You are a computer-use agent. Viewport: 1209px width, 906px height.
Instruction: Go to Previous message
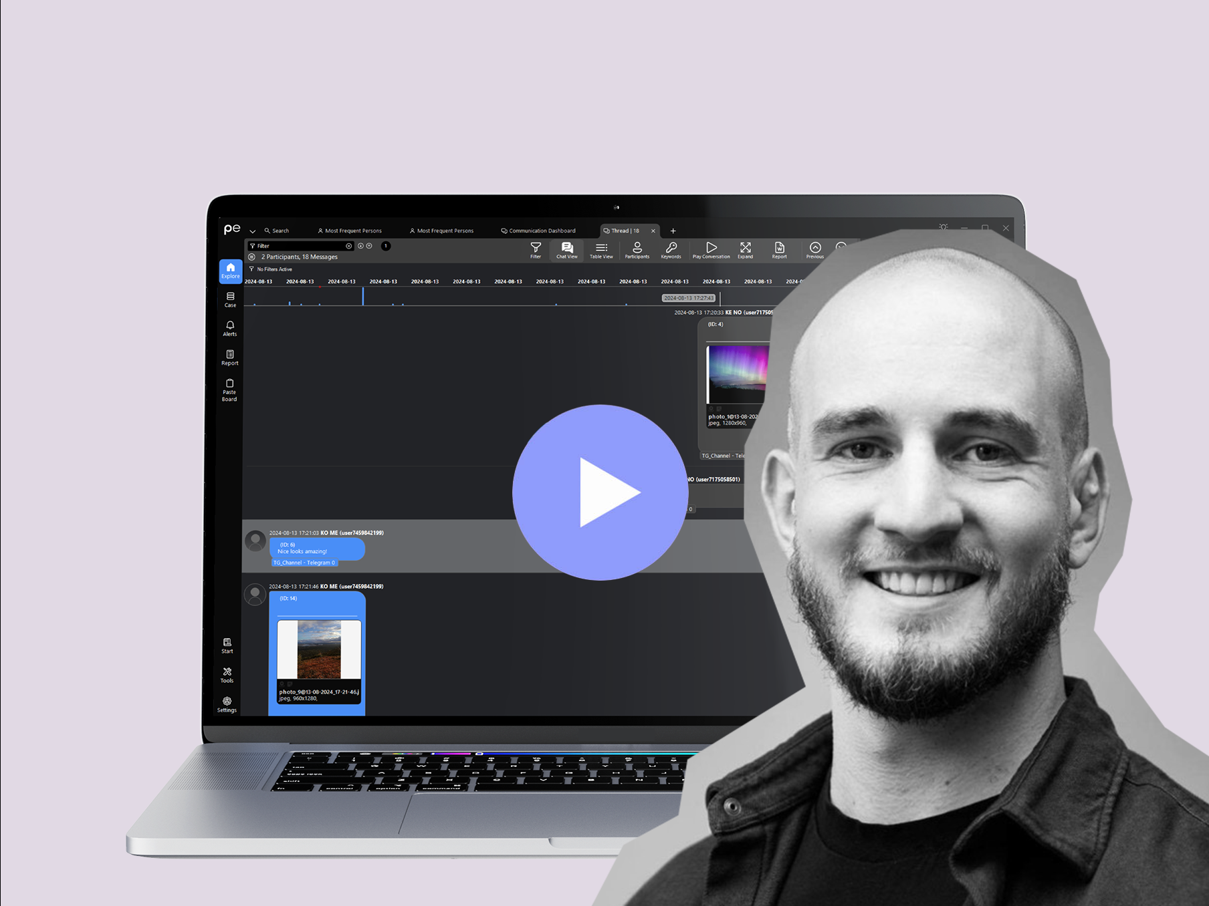(815, 251)
